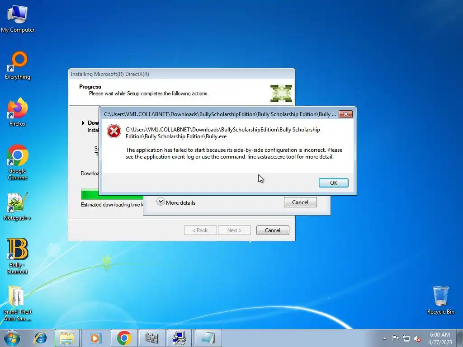Screen dimensions: 463x347
Task: Switch to Chrome in the taskbar
Action: pyautogui.click(x=124, y=338)
